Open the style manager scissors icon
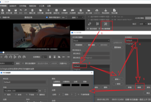The width and height of the screenshot is (151, 102). coord(106,24)
